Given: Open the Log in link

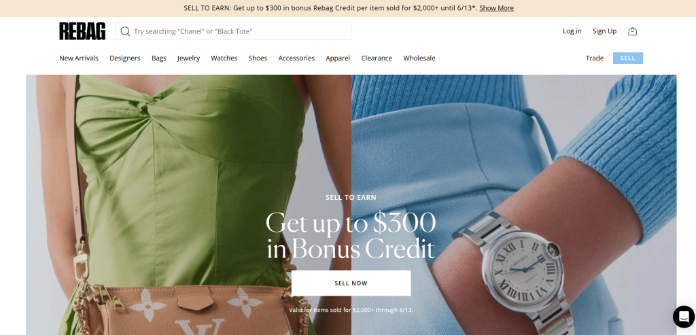Looking at the screenshot, I should coord(572,31).
